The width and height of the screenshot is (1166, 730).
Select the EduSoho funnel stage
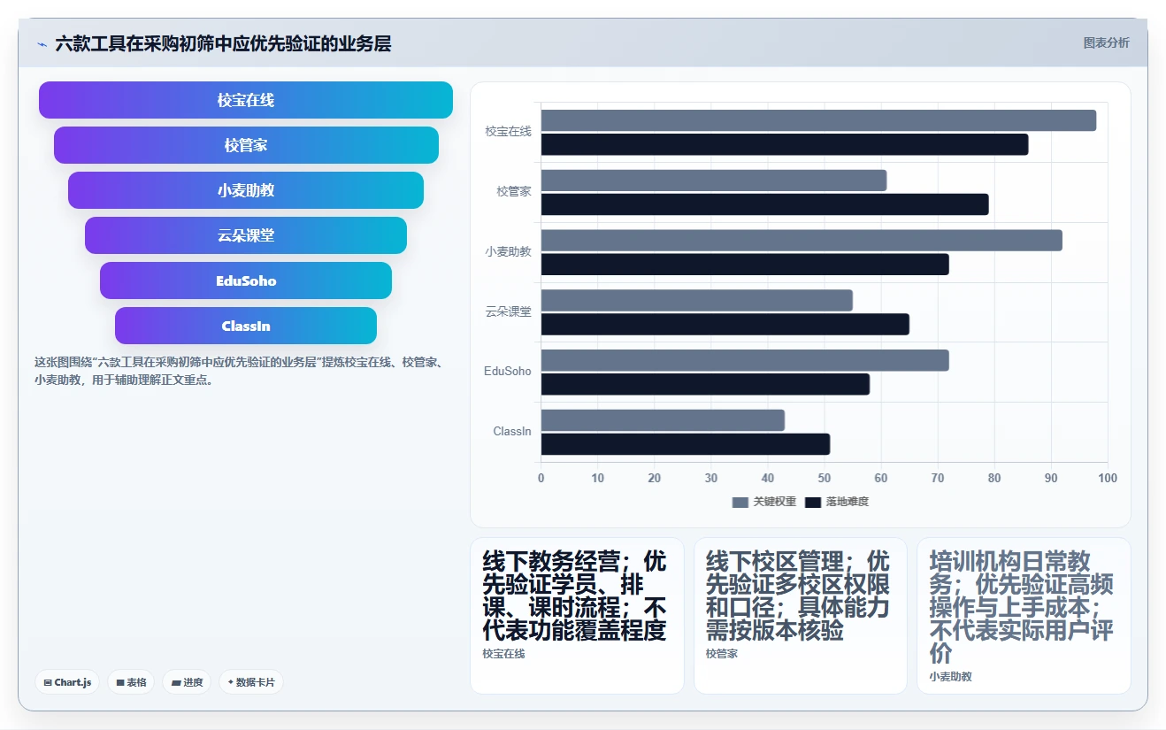[x=246, y=280]
